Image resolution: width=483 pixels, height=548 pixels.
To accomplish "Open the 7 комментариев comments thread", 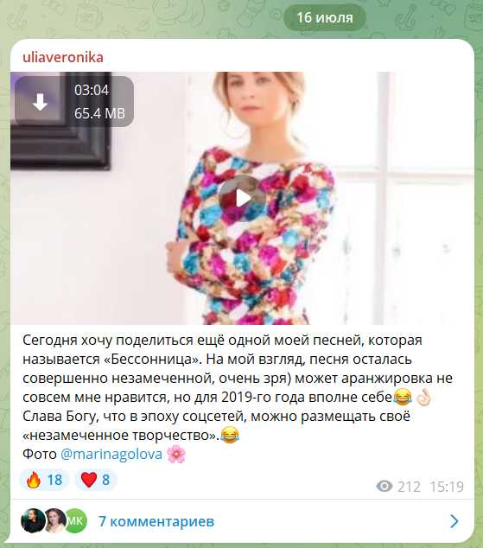I will coord(156,521).
